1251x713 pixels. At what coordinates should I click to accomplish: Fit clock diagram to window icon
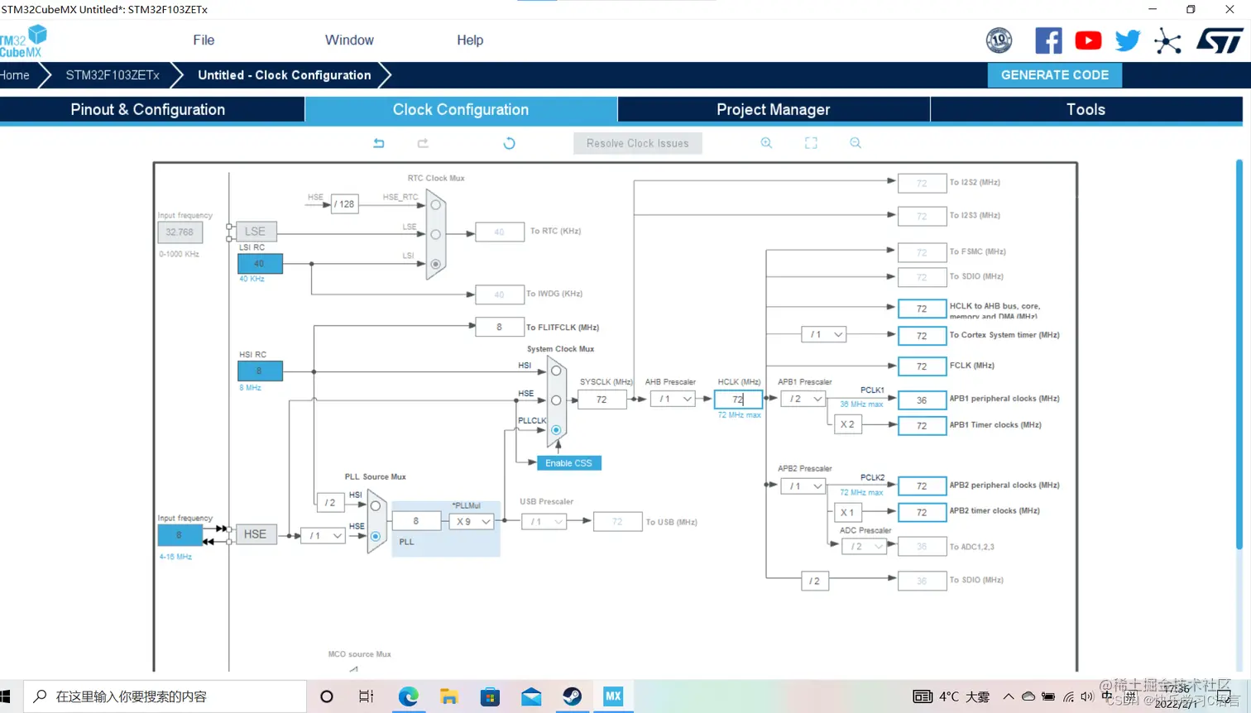point(811,143)
